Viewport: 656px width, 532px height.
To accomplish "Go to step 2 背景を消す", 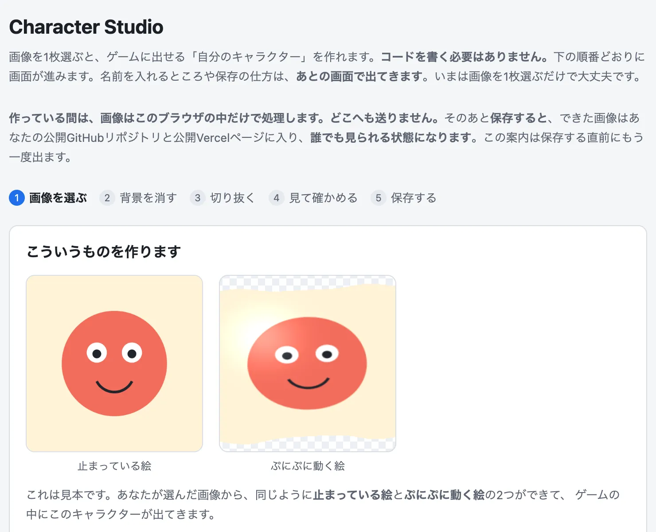I will pyautogui.click(x=138, y=198).
